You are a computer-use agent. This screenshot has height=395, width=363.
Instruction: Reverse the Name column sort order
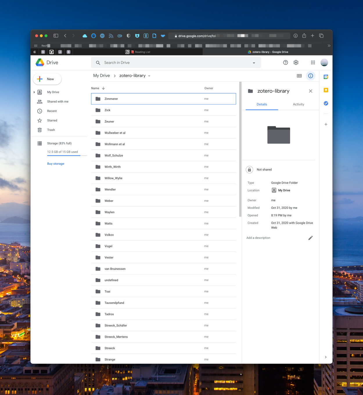[103, 88]
